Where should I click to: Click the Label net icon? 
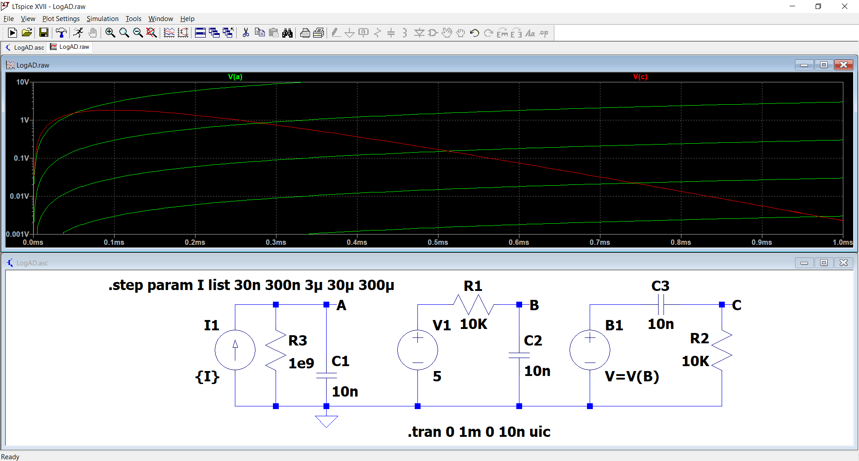364,33
